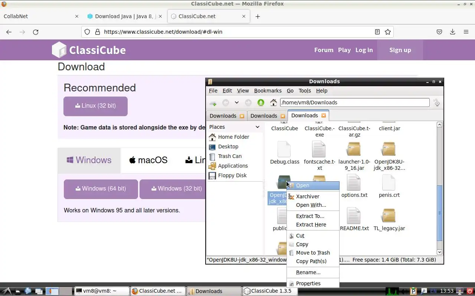Image resolution: width=475 pixels, height=296 pixels.
Task: Select the TL_legacy.jar file icon
Action: 389,216
